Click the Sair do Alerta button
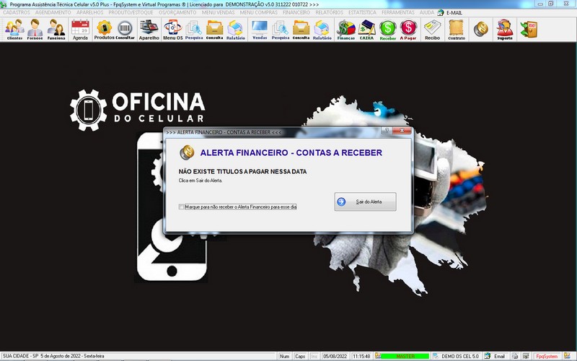This screenshot has width=577, height=361. (366, 201)
